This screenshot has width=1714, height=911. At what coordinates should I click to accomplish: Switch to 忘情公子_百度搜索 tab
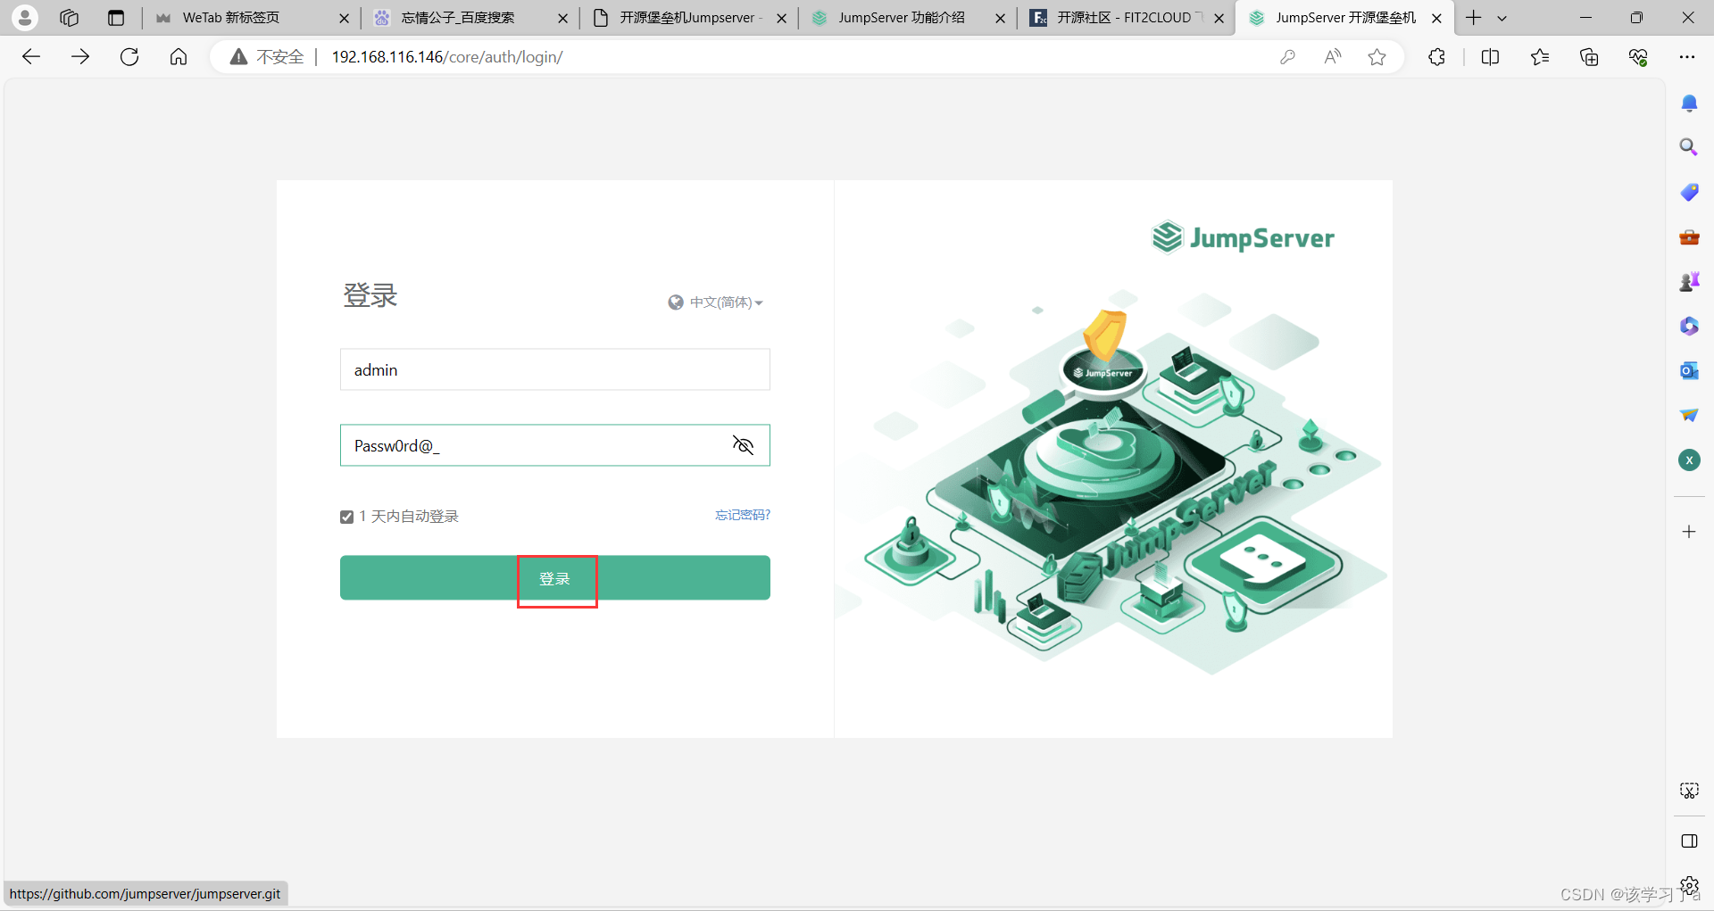pos(469,18)
